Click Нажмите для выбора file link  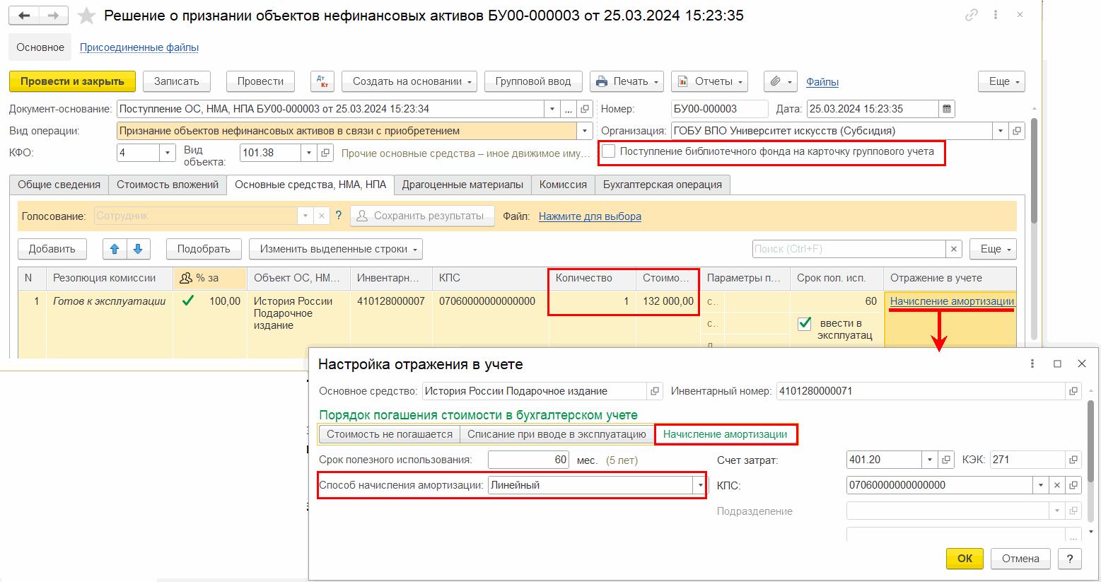pos(590,216)
